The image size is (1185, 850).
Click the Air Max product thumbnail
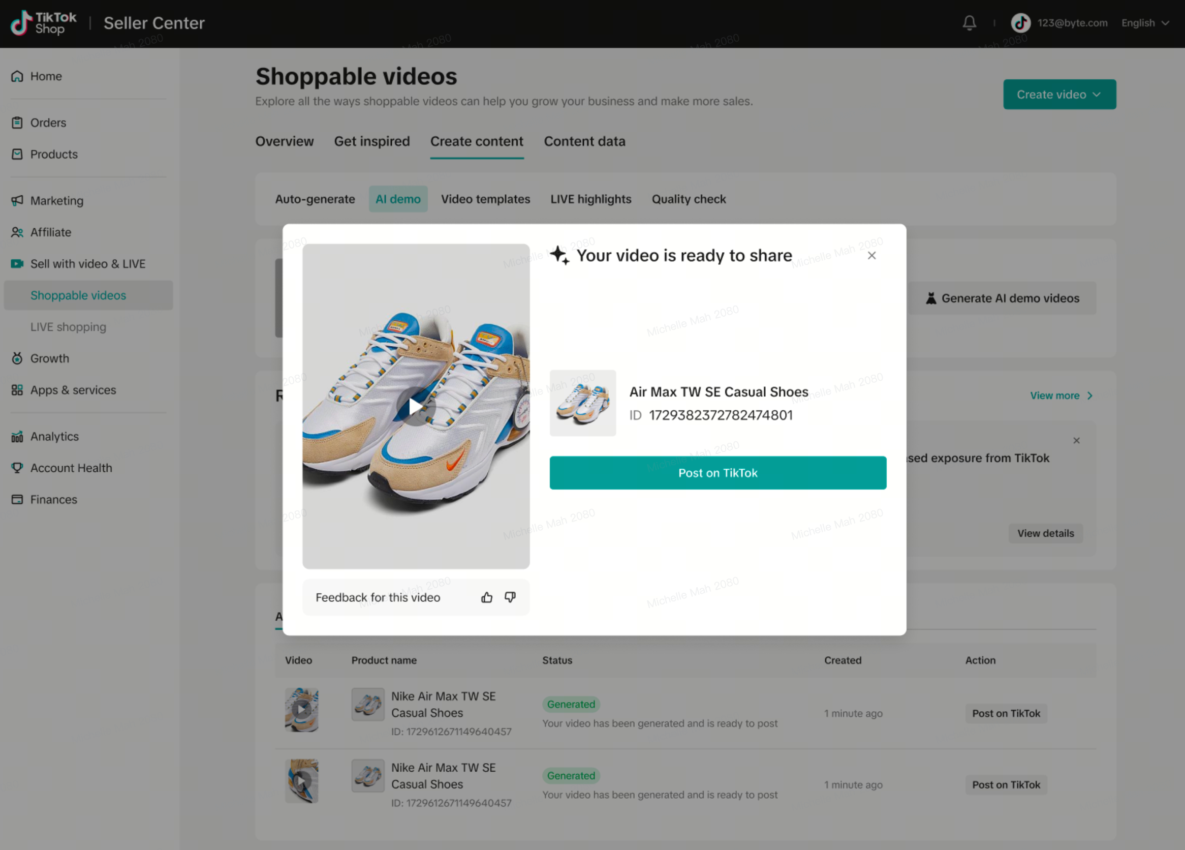coord(582,403)
